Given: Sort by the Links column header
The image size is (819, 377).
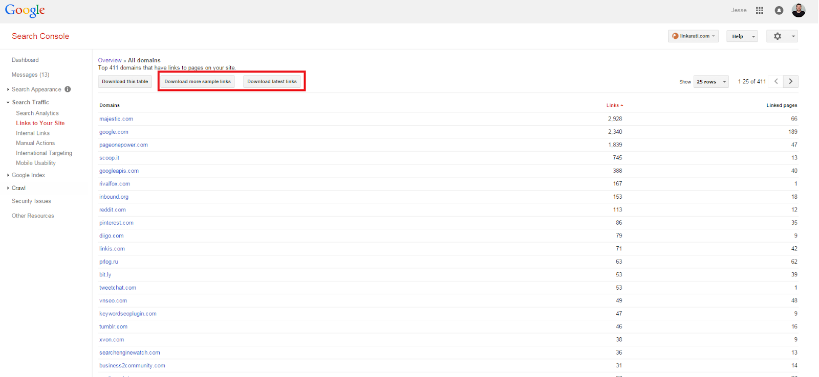Looking at the screenshot, I should point(615,105).
